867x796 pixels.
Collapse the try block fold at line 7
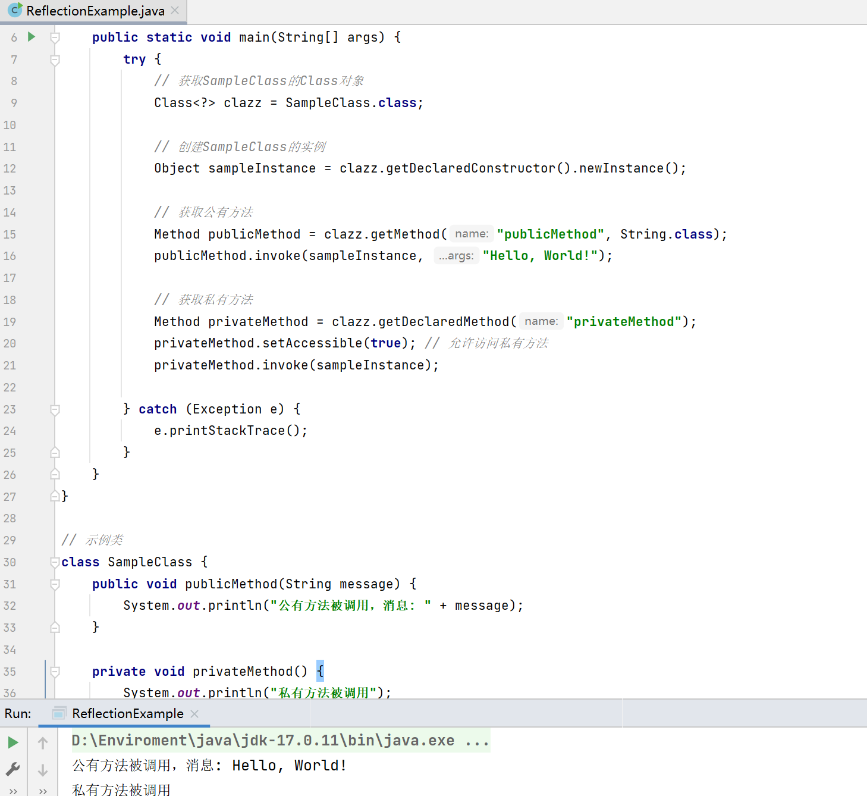55,59
